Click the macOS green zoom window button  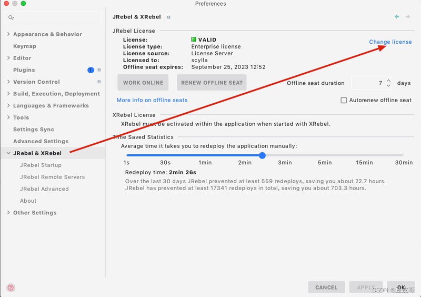coord(23,3)
